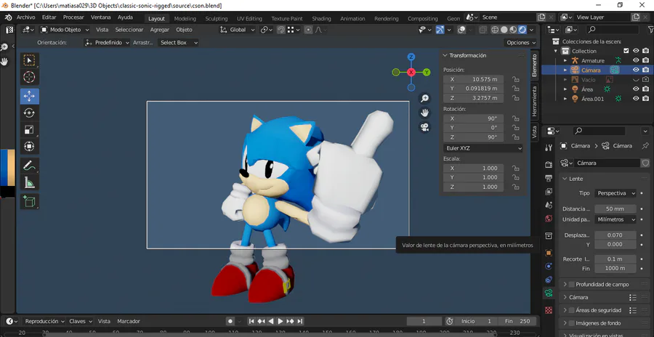This screenshot has width=654, height=337.
Task: Activate the Move tool
Action: [29, 97]
